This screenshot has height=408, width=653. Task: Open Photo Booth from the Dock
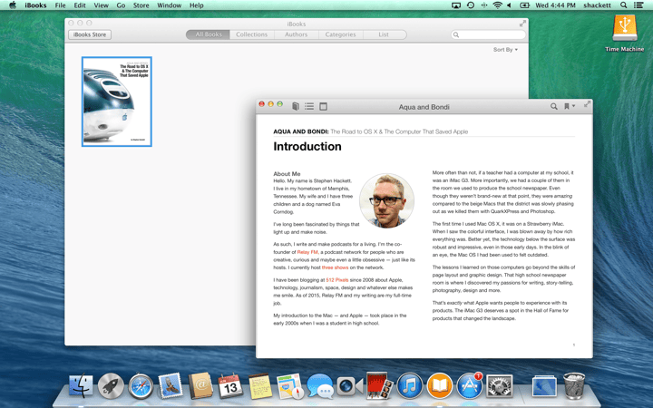click(x=379, y=385)
